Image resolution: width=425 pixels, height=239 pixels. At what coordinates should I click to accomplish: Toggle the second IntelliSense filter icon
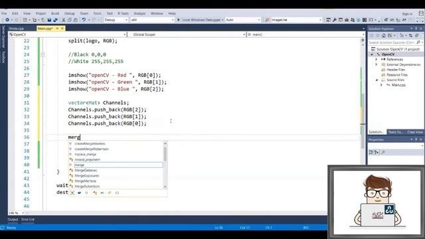coord(79,193)
